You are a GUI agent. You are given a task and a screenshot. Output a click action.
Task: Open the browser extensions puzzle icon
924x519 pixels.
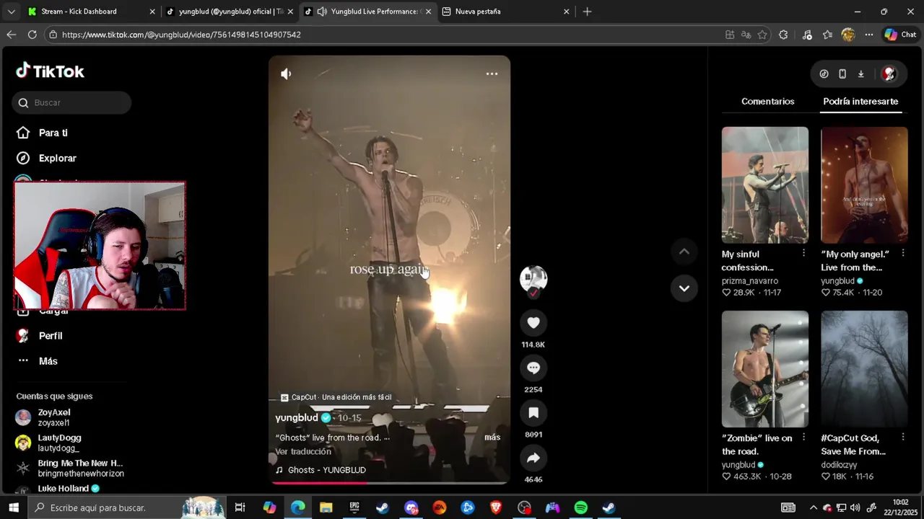coord(783,35)
